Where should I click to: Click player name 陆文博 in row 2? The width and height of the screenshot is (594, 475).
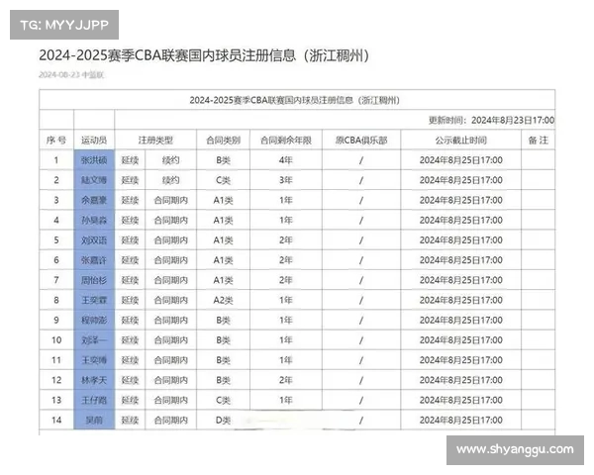point(95,180)
